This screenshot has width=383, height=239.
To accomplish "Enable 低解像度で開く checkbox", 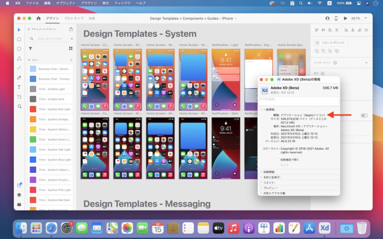I will 278,160.
